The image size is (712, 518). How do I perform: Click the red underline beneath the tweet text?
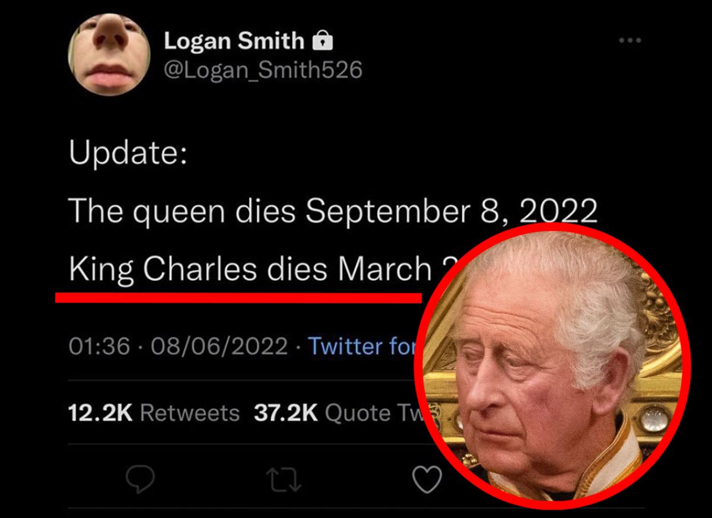[237, 296]
